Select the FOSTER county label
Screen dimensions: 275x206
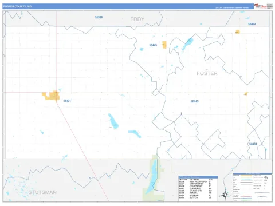click(207, 73)
